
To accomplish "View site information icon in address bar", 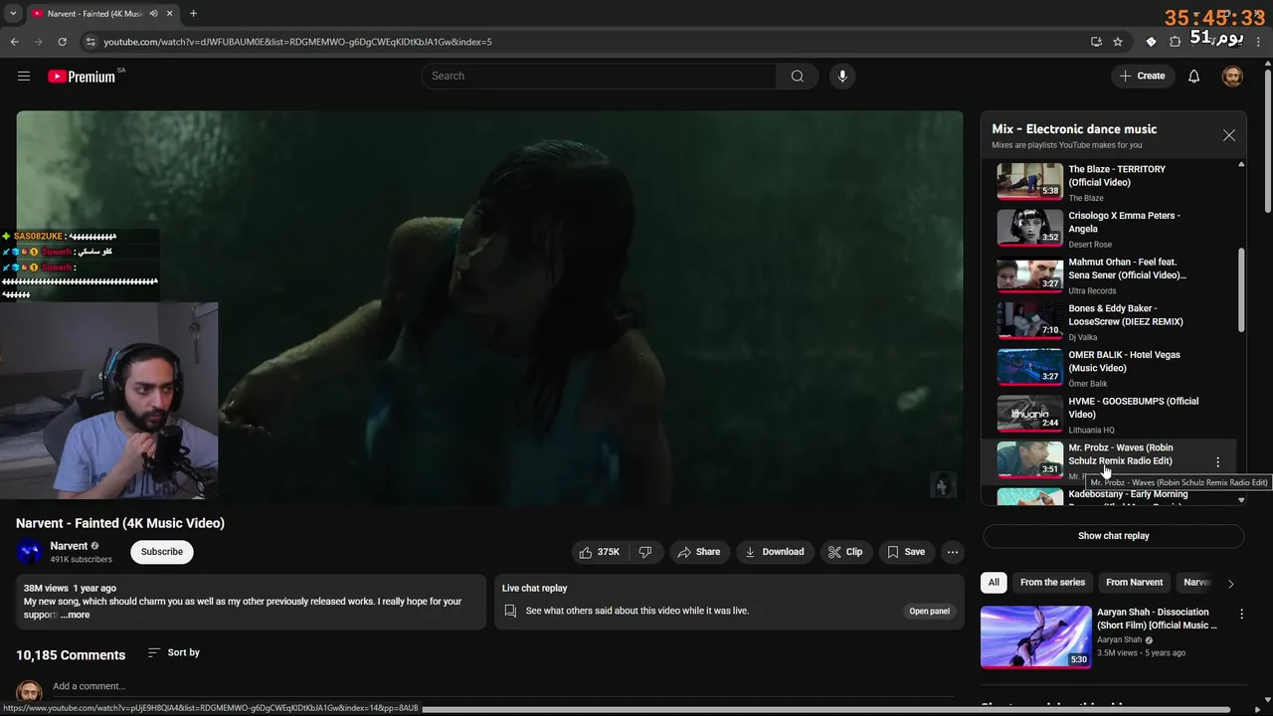I will (91, 42).
